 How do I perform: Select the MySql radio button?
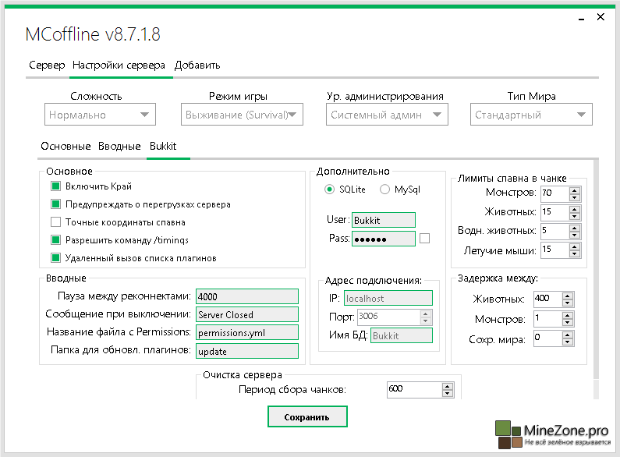click(x=384, y=190)
